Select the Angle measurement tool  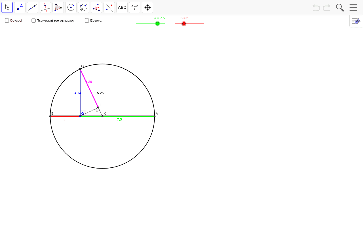tap(96, 7)
